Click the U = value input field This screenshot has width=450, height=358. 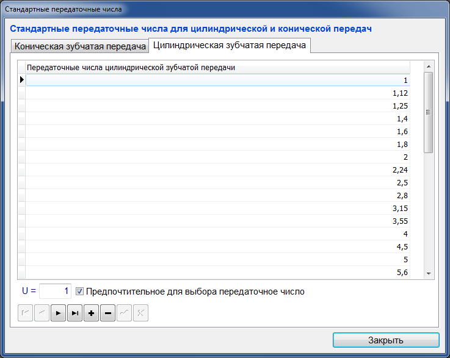click(x=55, y=291)
